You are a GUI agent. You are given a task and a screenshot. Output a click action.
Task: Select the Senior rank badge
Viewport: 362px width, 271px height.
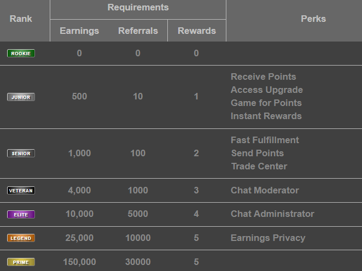pyautogui.click(x=21, y=154)
